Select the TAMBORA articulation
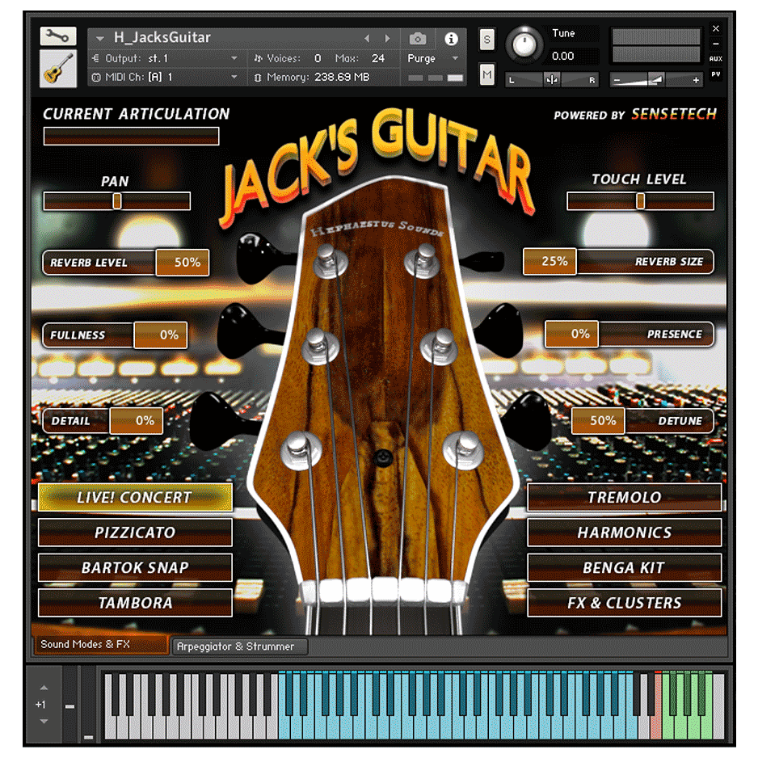Image resolution: width=758 pixels, height=758 pixels. tap(136, 603)
